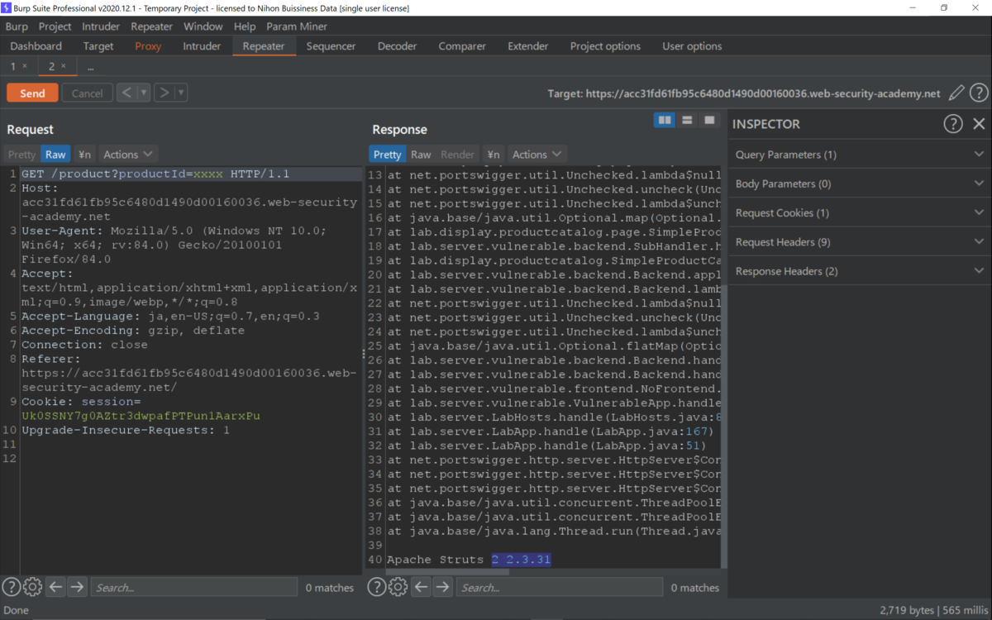Image resolution: width=992 pixels, height=620 pixels.
Task: Select Raw view in Request pane
Action: 55,155
